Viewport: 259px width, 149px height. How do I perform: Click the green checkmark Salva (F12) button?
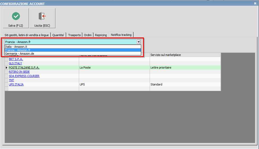16,18
